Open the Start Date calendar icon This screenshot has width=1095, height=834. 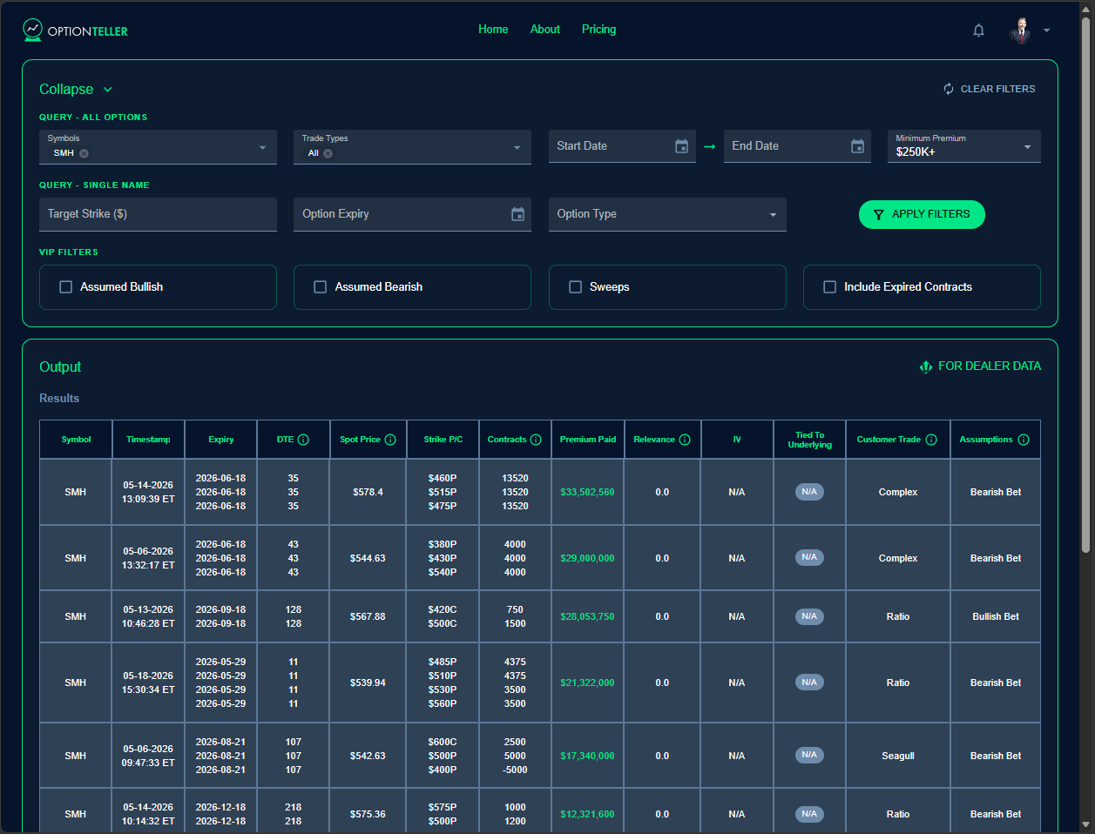682,146
